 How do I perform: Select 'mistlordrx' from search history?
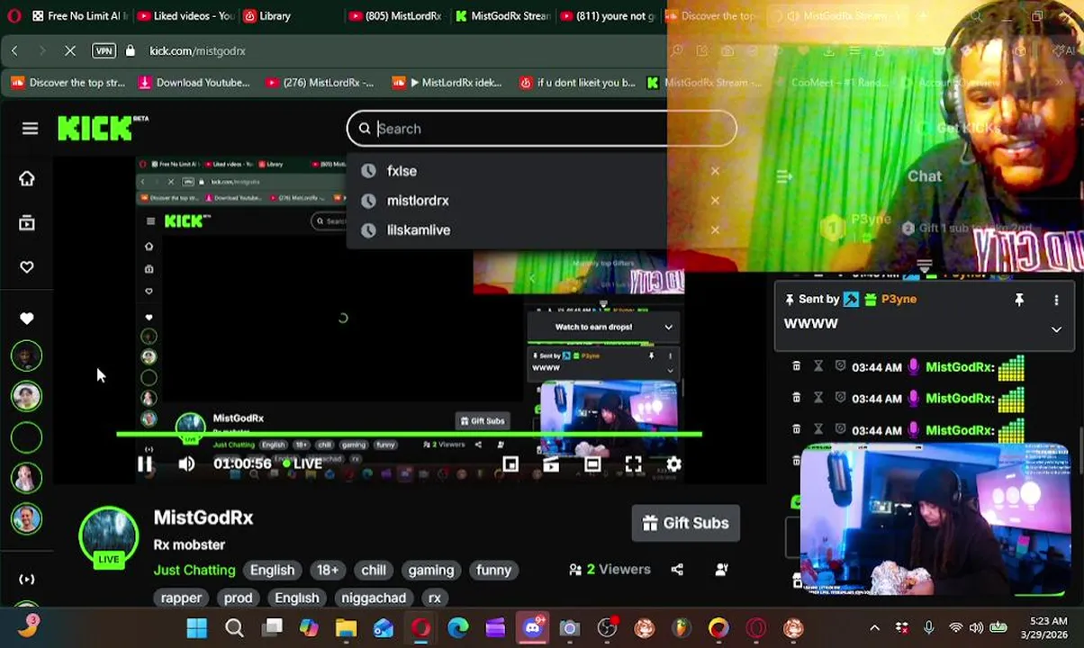point(418,201)
